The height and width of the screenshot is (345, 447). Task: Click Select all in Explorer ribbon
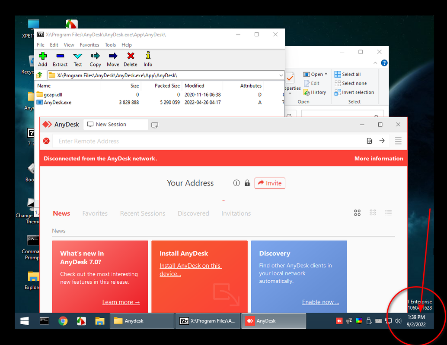pos(348,74)
